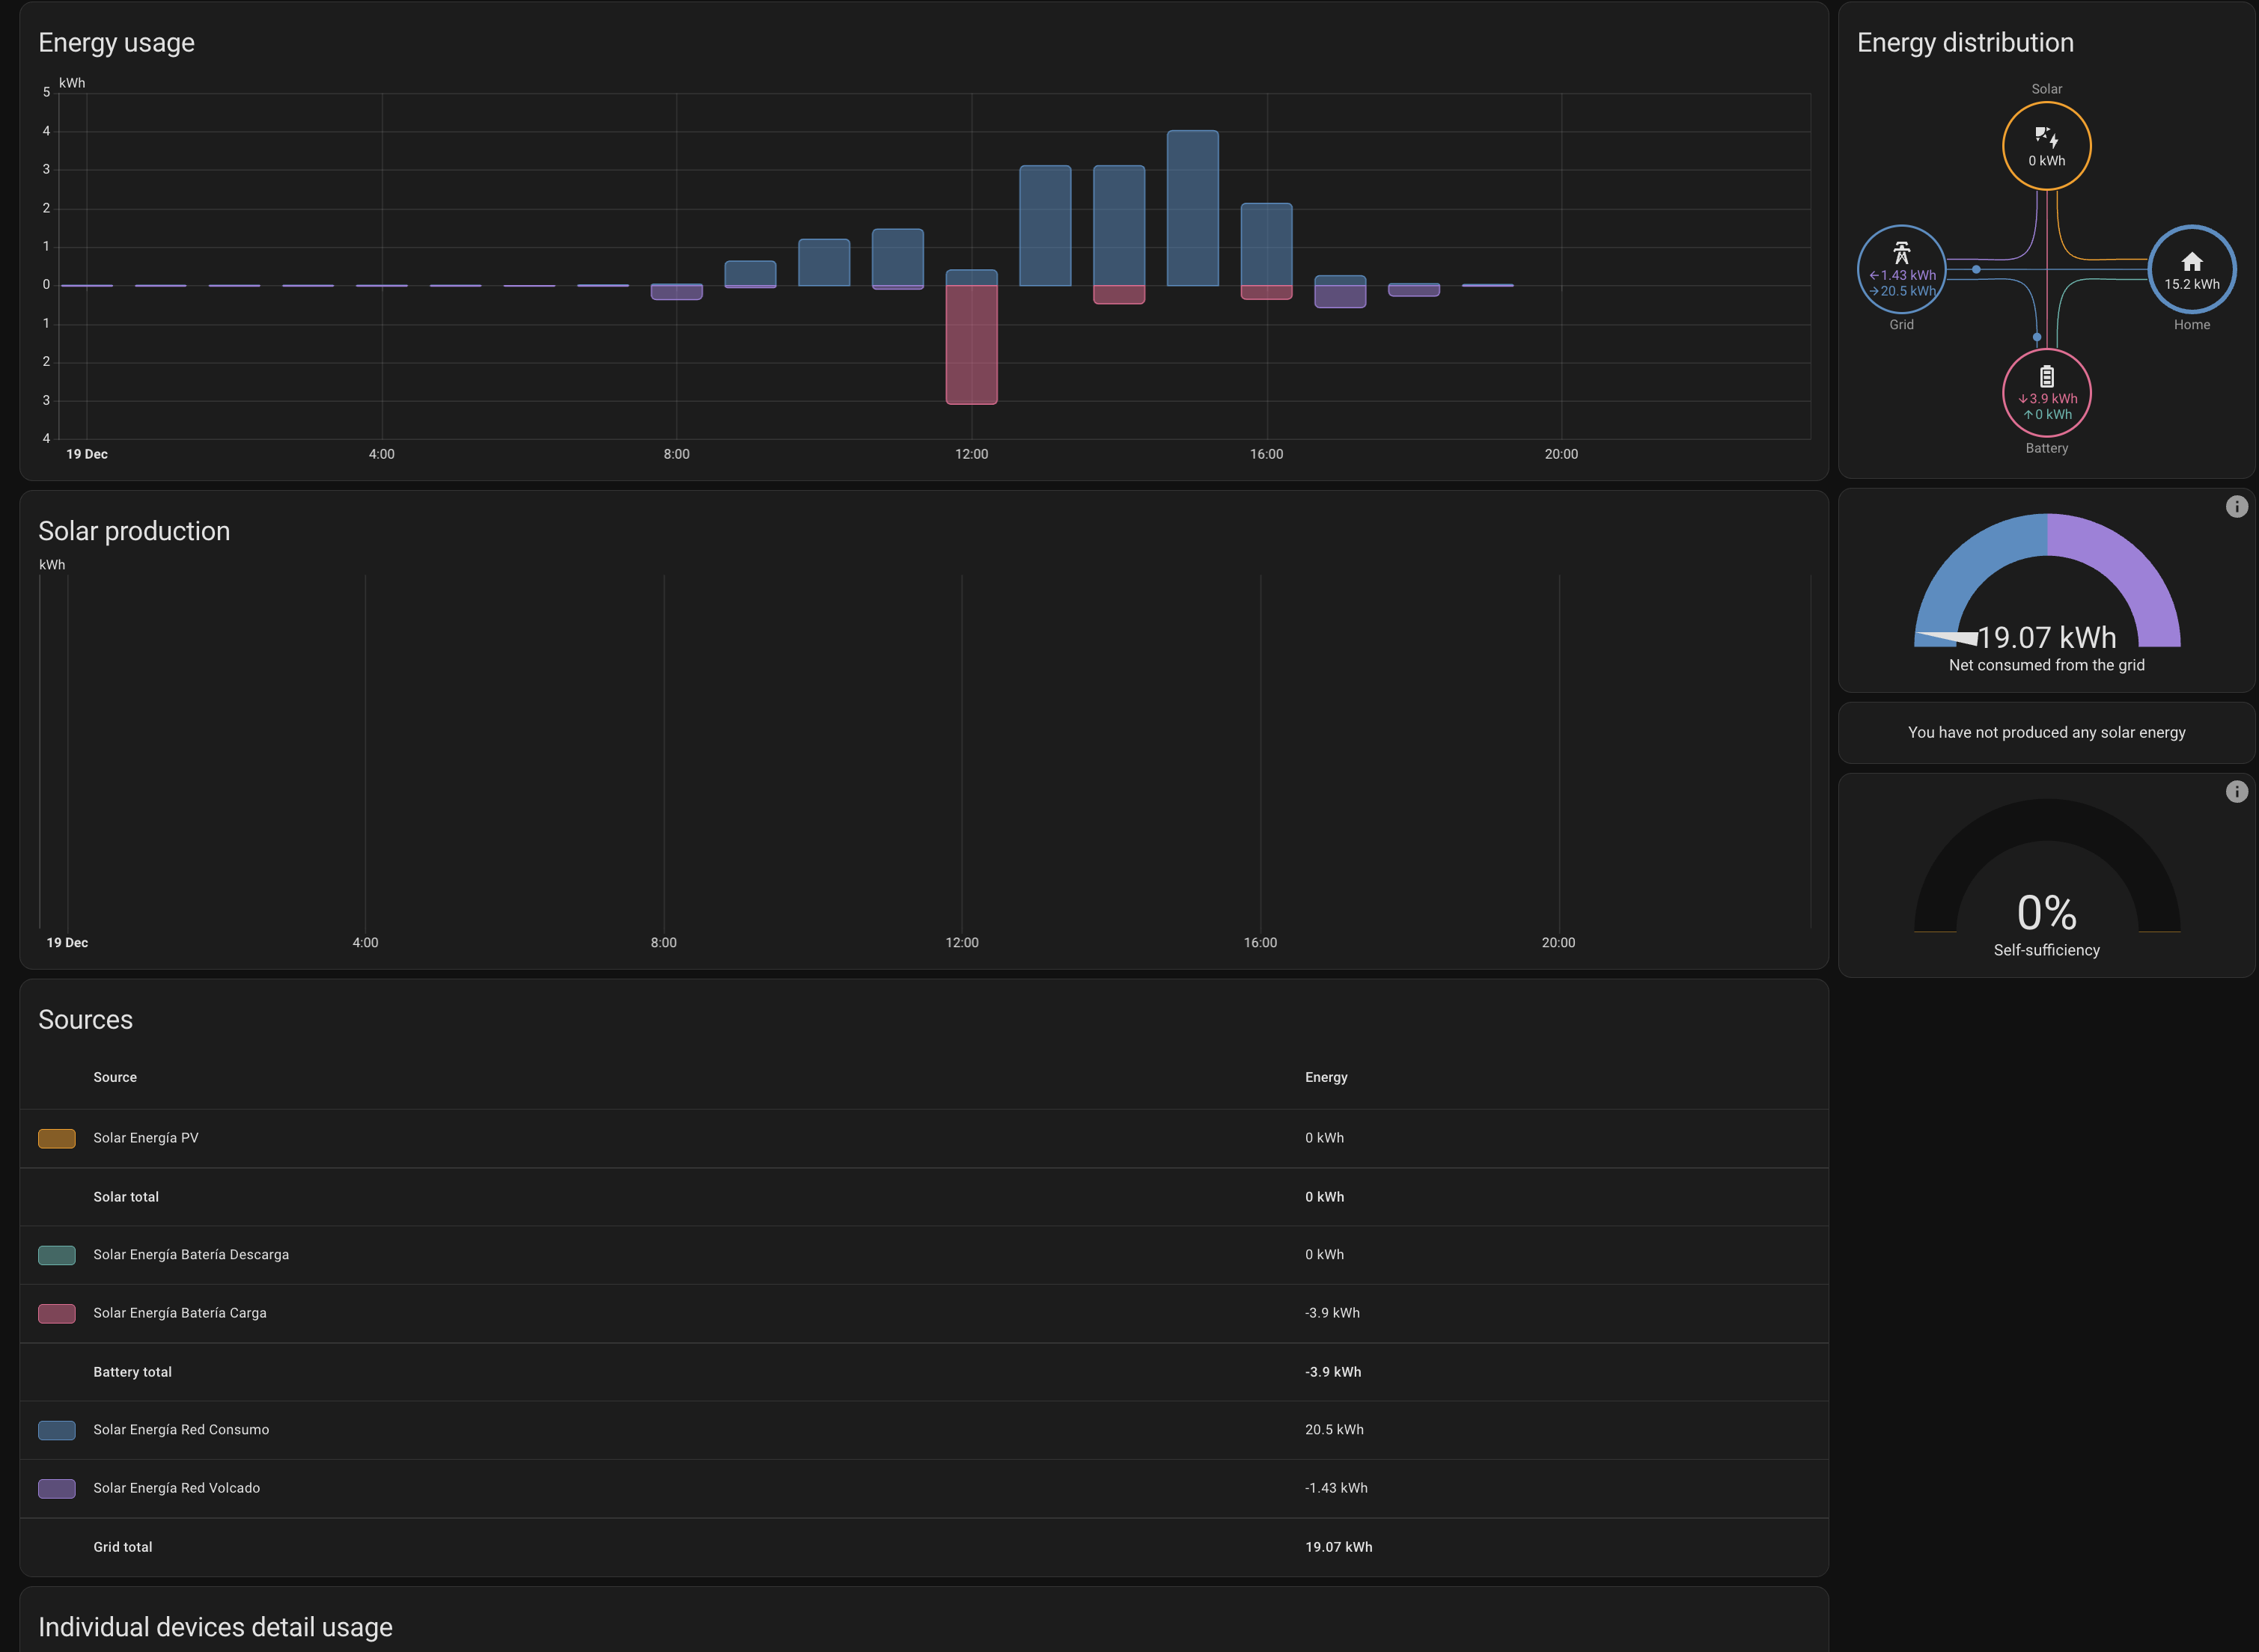Open Solar Energía PV source row
Viewport: 2259px width, 1652px height.
(x=146, y=1138)
